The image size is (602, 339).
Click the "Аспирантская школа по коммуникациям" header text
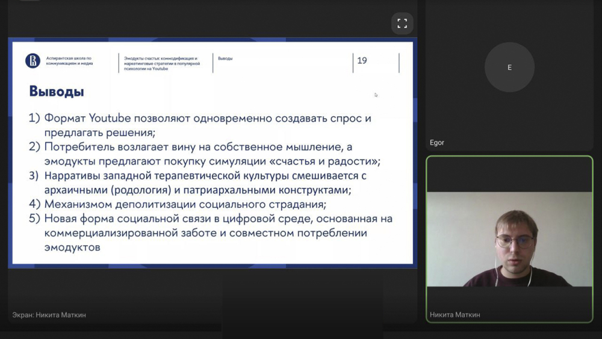tap(69, 61)
